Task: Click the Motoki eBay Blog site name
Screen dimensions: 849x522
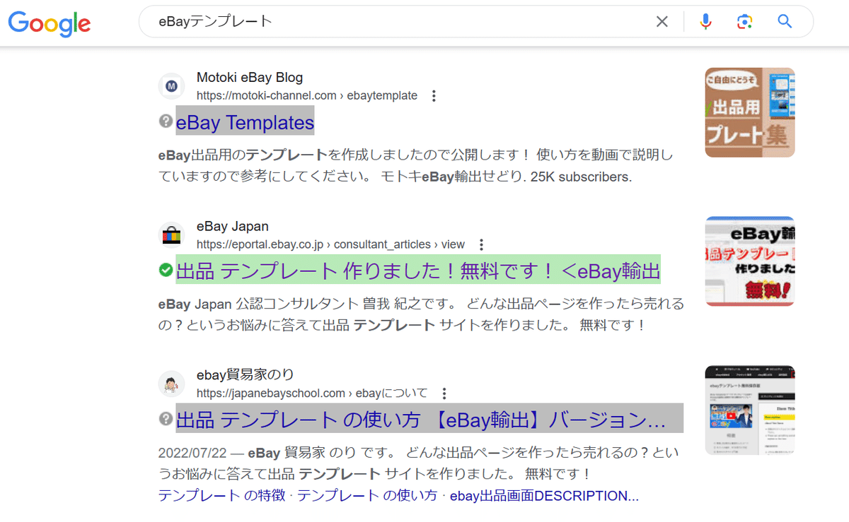Action: point(250,78)
